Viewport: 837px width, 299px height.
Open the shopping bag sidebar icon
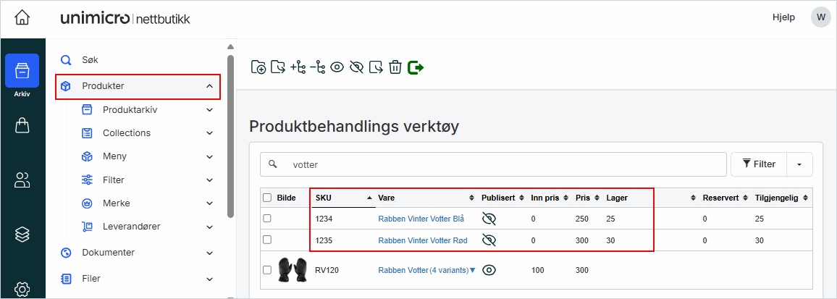point(22,126)
